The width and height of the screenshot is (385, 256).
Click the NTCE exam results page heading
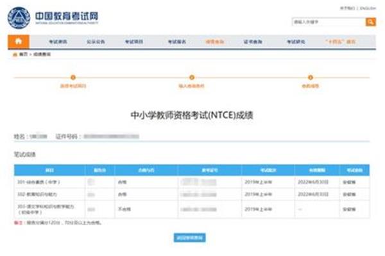pyautogui.click(x=192, y=115)
